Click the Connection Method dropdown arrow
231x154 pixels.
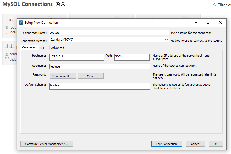coord(166,40)
